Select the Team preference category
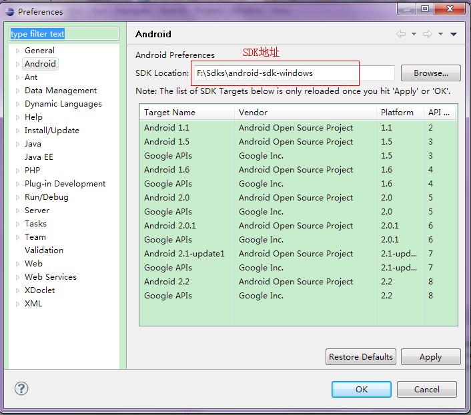 35,237
